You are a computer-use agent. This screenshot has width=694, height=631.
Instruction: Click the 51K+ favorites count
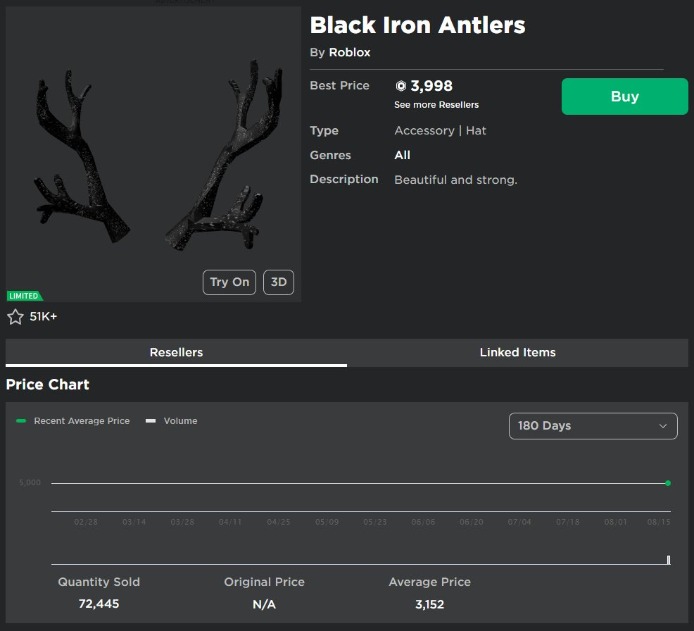click(x=44, y=317)
